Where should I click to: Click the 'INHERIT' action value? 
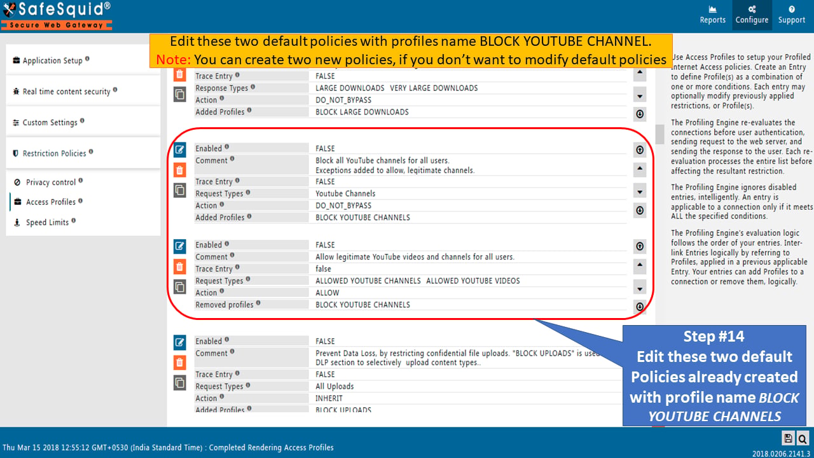tap(330, 398)
